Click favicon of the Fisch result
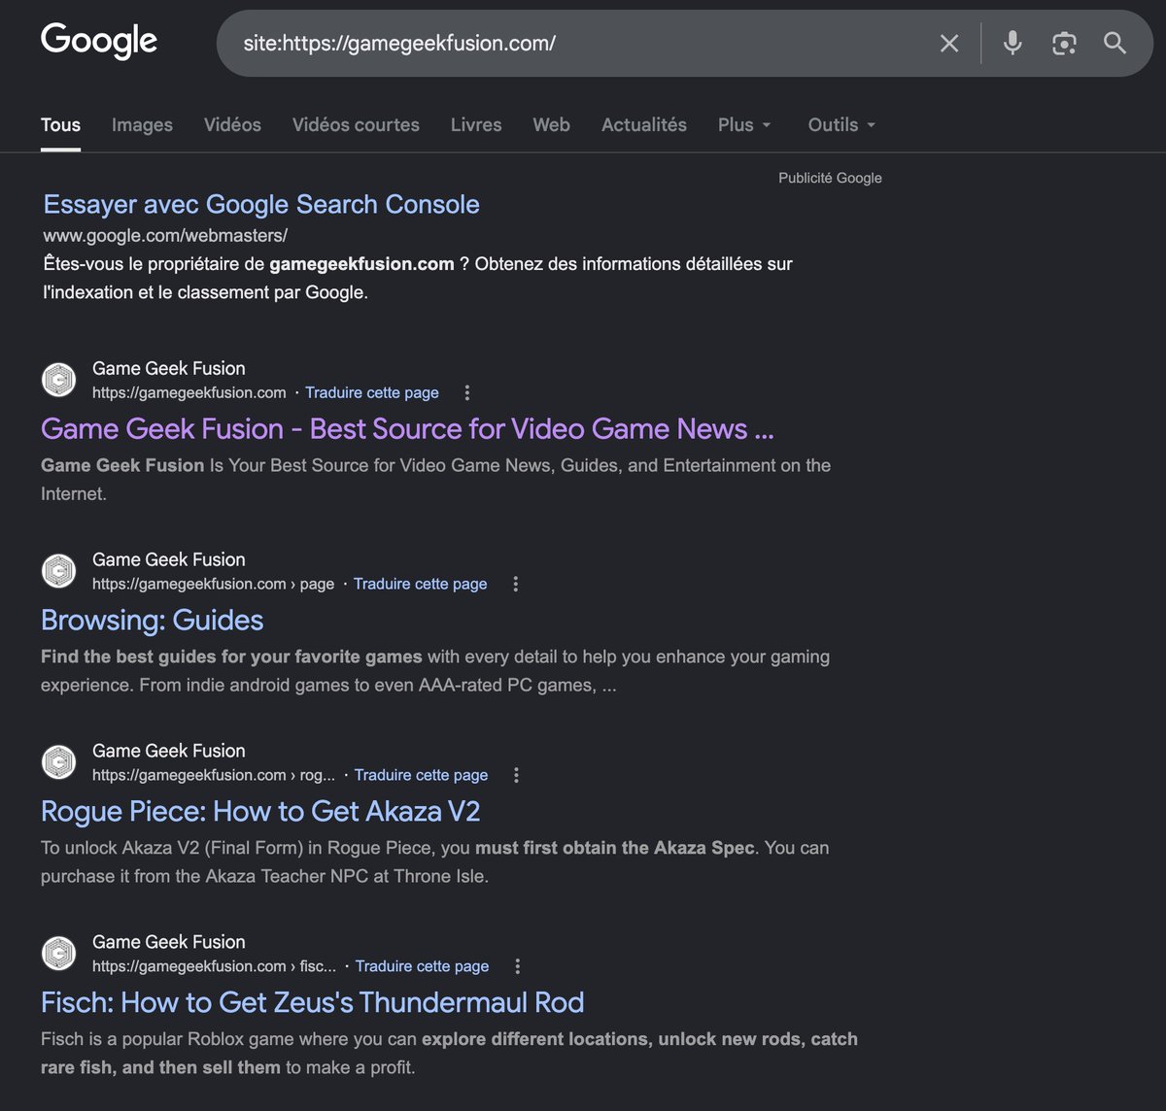Viewport: 1166px width, 1111px height. pyautogui.click(x=59, y=954)
